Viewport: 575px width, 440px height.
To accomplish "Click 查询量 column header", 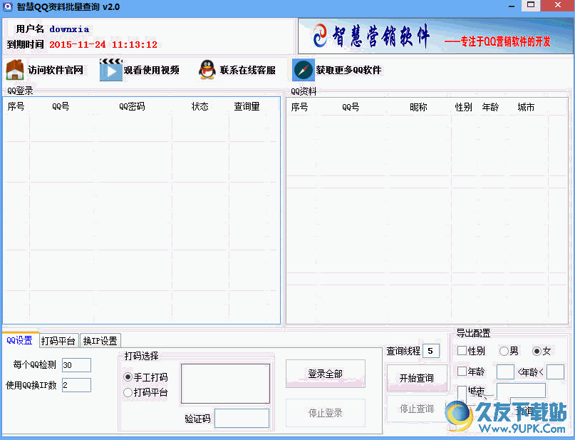I will (x=247, y=106).
